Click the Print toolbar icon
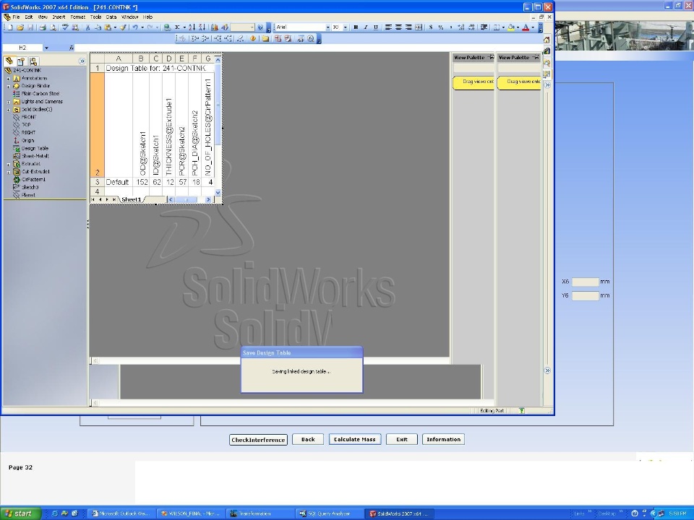 click(43, 27)
